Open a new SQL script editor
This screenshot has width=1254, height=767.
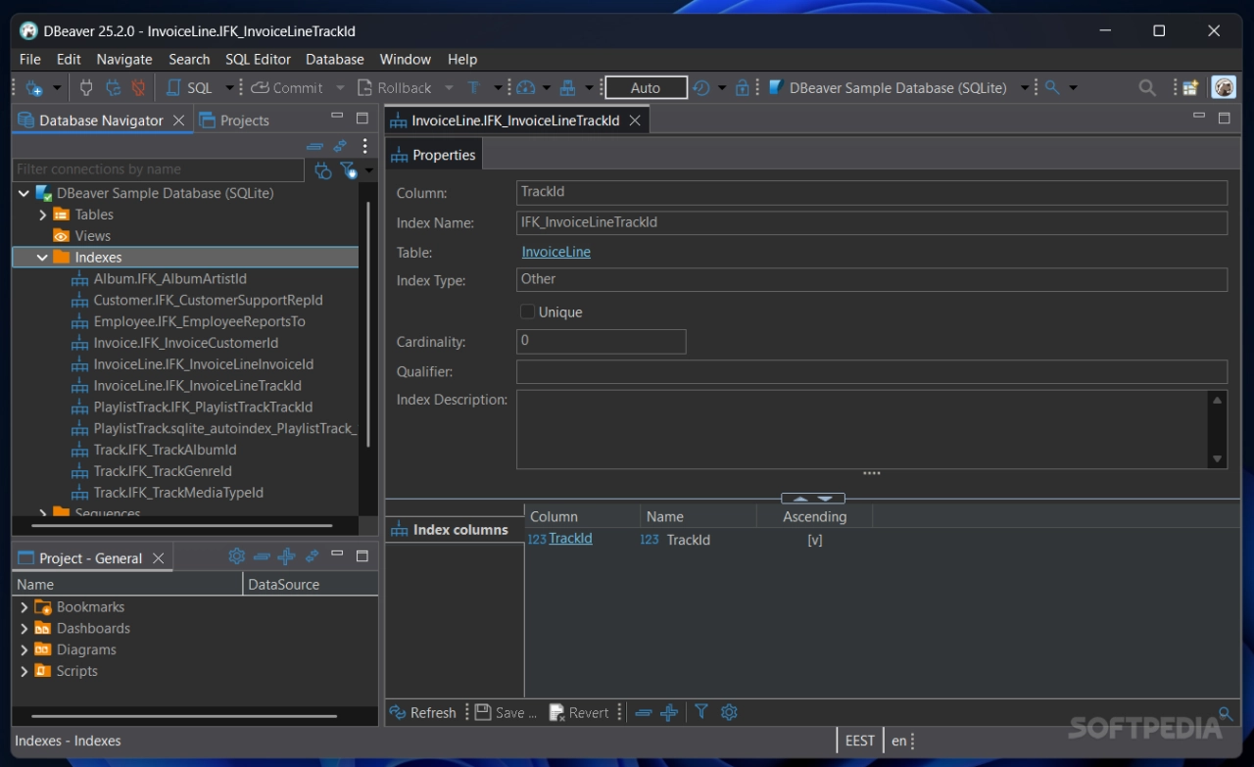tap(190, 88)
